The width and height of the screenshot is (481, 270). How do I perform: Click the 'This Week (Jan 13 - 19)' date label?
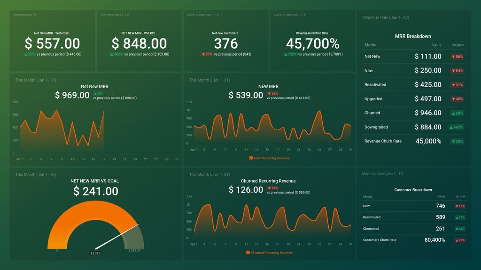[115, 15]
